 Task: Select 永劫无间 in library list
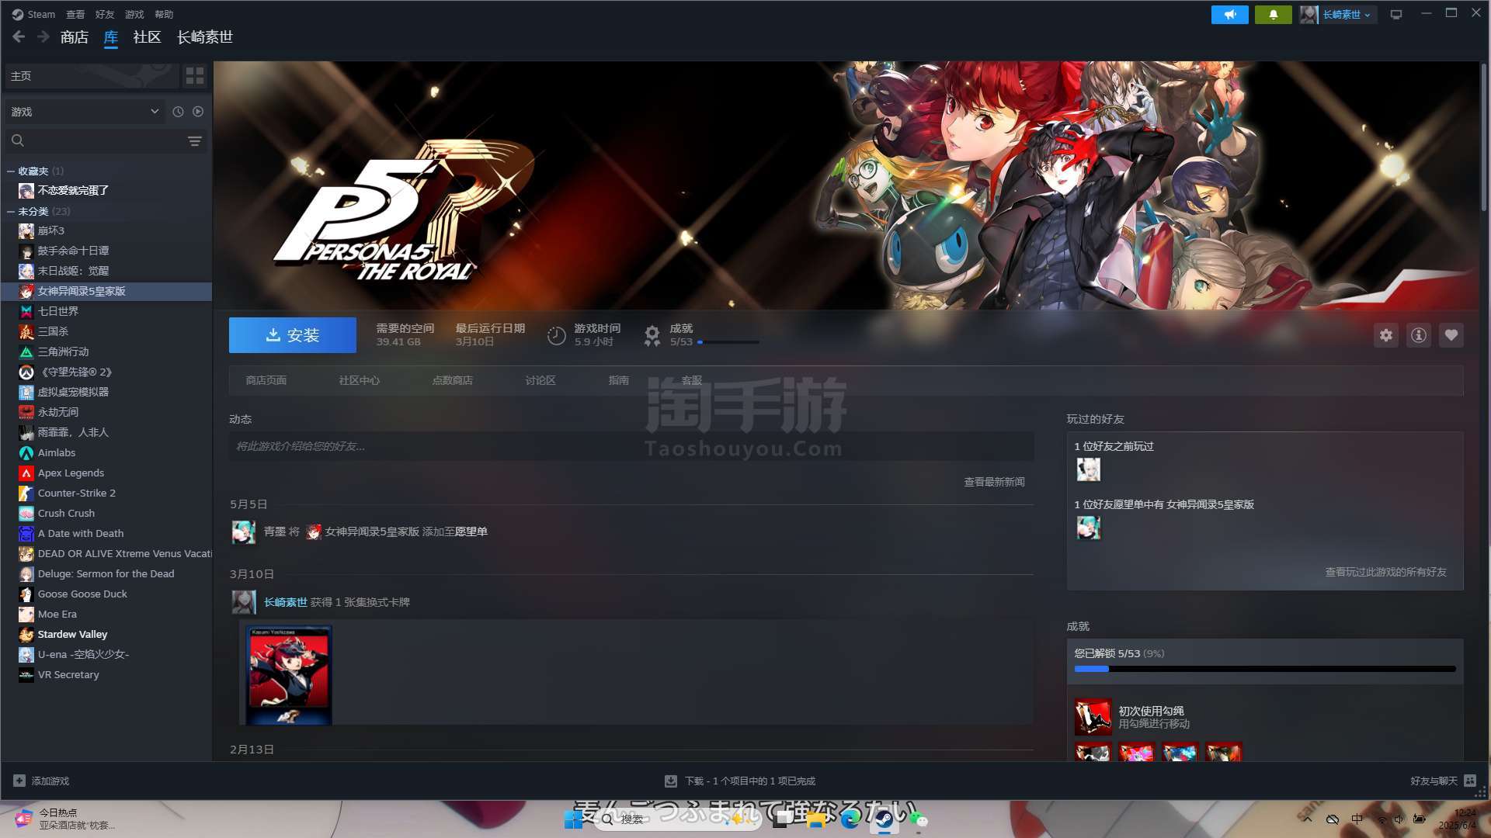point(106,412)
